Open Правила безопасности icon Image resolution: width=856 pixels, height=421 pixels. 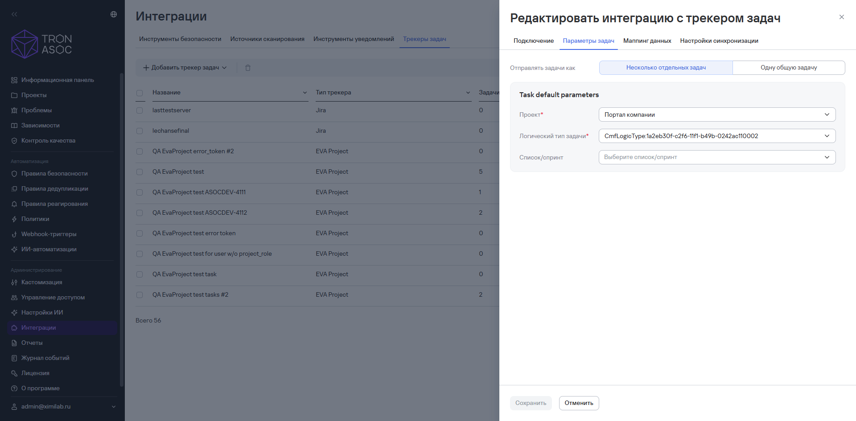tap(14, 174)
